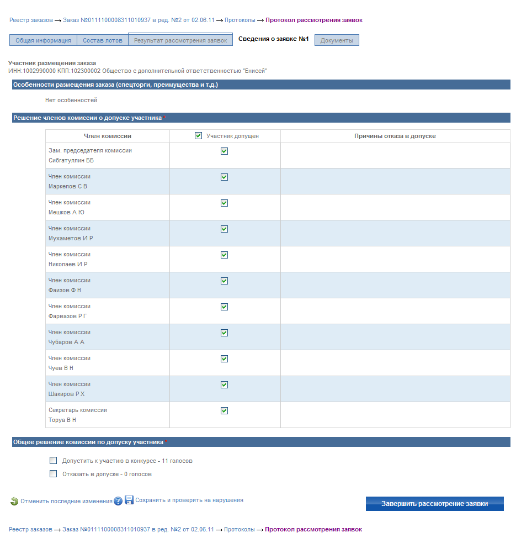Open the blue question mark help icon
The image size is (532, 543).
coord(118,501)
